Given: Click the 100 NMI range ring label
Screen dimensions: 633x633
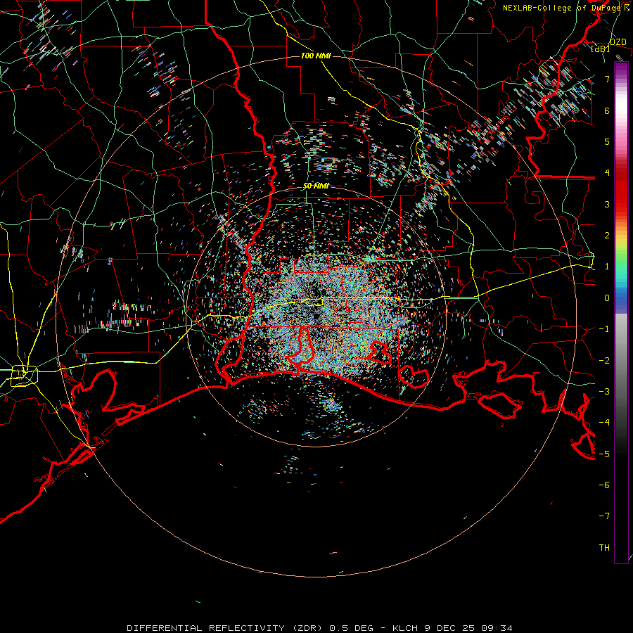Looking at the screenshot, I should [x=316, y=56].
